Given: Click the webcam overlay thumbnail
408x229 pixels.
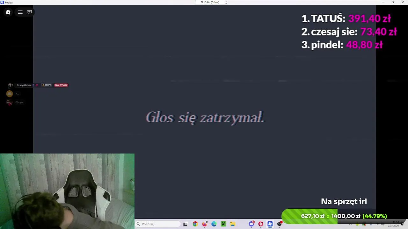Looking at the screenshot, I should [67, 191].
